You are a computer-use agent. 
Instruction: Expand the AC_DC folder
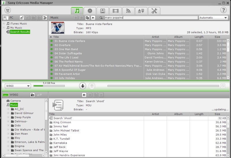tap(8, 109)
